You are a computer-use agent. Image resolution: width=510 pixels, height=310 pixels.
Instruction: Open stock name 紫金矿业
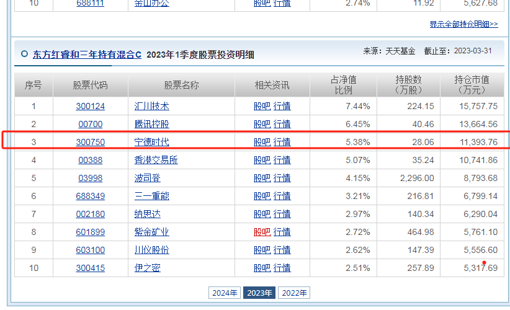[x=151, y=232]
